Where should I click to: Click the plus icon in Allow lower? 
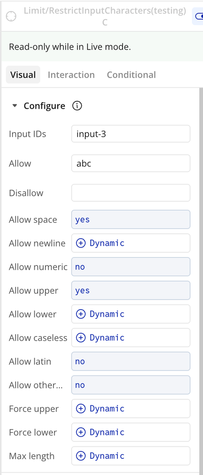(x=80, y=314)
